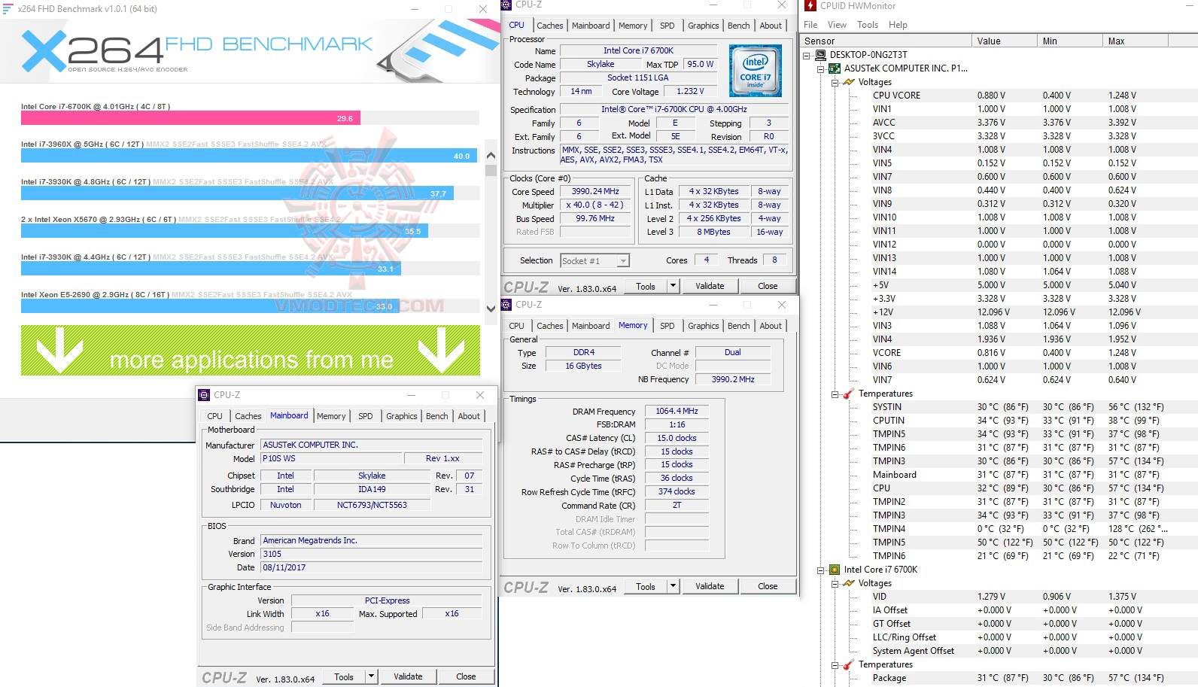Open the File menu in HWMonitor

pyautogui.click(x=810, y=25)
